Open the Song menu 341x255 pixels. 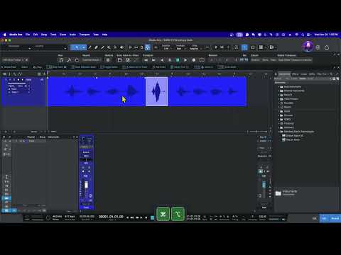(44, 35)
